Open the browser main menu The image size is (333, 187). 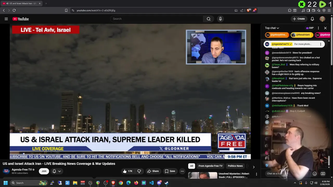[329, 10]
